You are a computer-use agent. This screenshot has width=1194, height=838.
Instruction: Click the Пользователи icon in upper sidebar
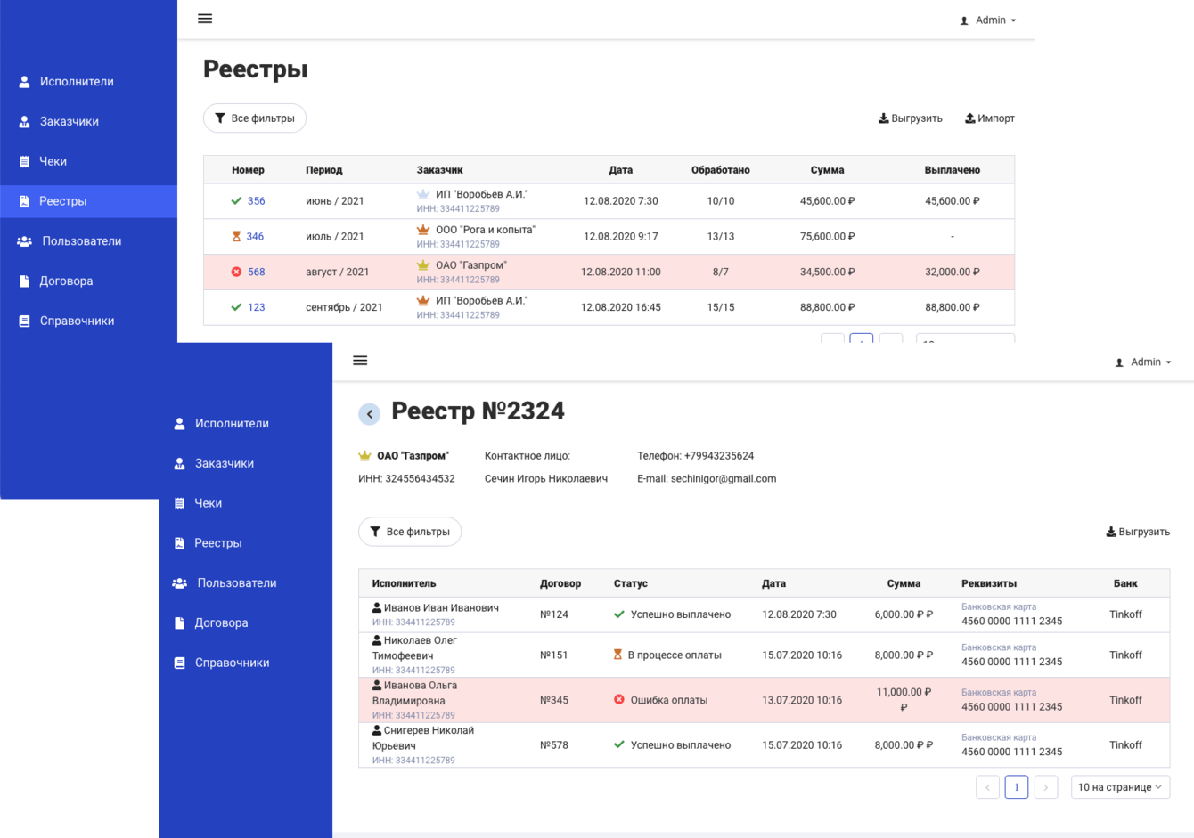pyautogui.click(x=24, y=241)
